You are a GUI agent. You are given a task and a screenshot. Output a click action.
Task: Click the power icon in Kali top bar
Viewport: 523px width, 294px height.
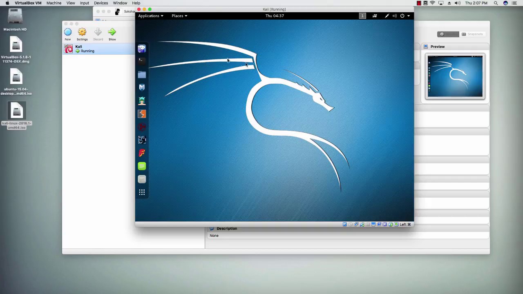pyautogui.click(x=402, y=16)
